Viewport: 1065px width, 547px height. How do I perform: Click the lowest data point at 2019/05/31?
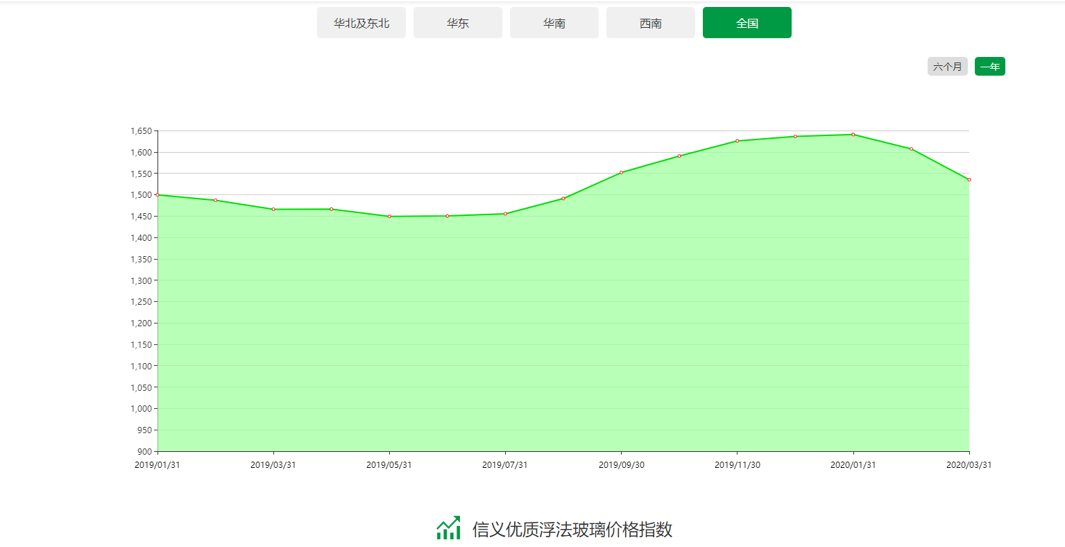(x=389, y=217)
